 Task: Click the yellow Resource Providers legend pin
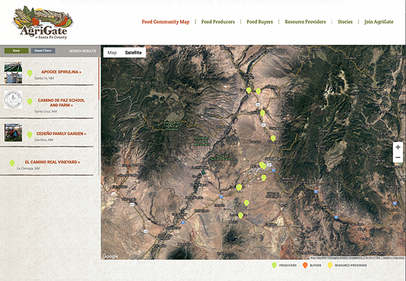click(x=330, y=265)
